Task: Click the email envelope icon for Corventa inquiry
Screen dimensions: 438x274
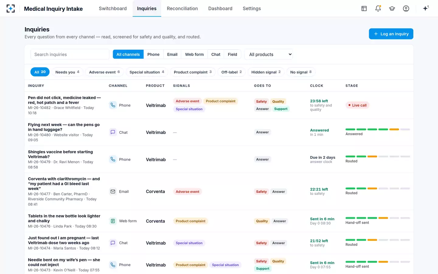Action: click(113, 191)
